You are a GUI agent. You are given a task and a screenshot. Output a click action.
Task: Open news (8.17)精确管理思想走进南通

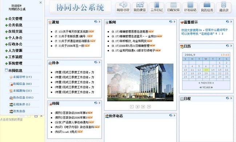coord(130,32)
